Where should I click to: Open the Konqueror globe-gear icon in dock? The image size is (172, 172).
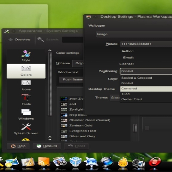91,162
